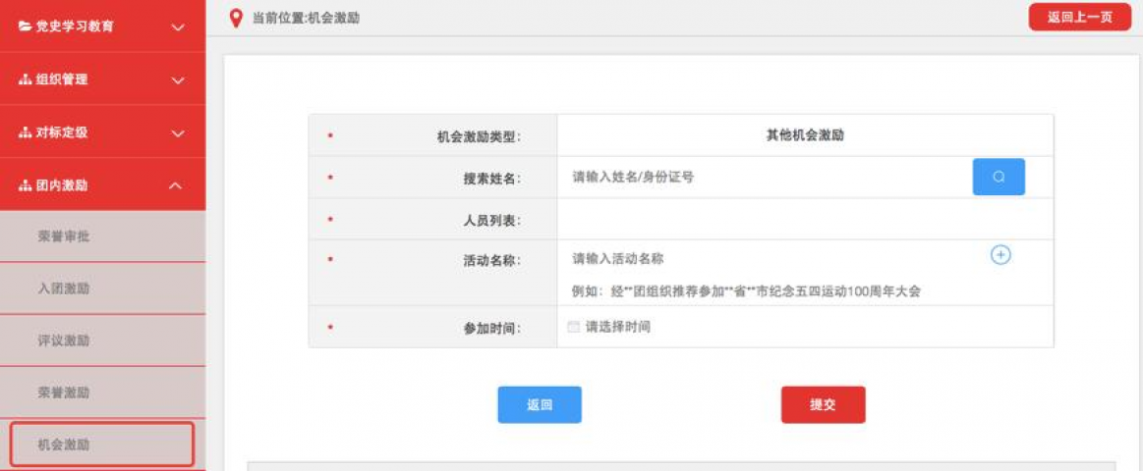Click the hierarchy icon beside 组织管理

click(25, 79)
